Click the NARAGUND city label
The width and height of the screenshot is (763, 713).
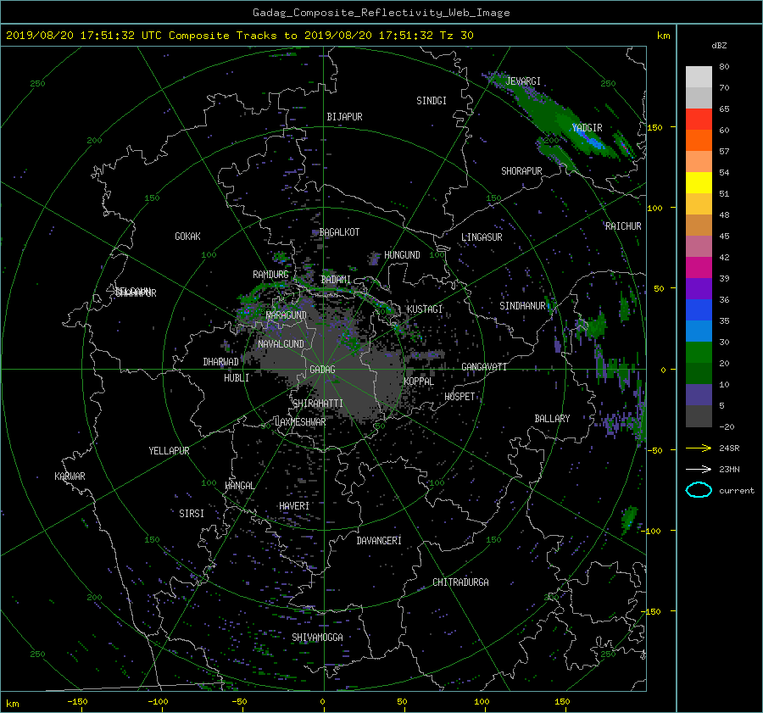pyautogui.click(x=287, y=315)
